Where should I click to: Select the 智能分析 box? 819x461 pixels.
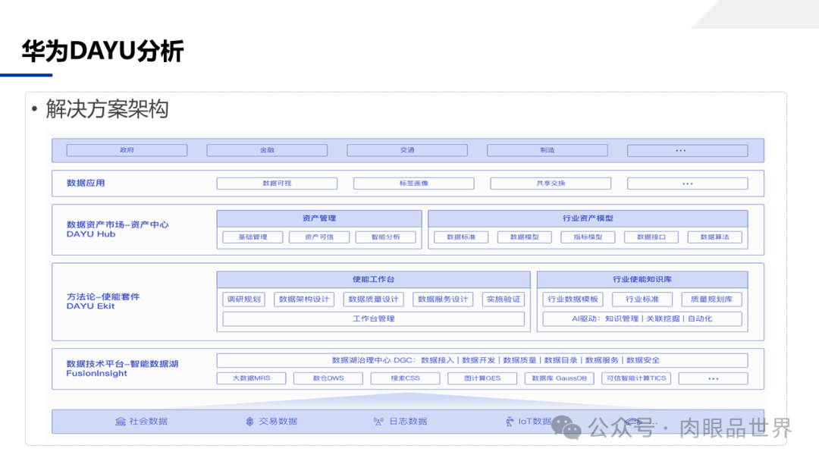coord(385,237)
